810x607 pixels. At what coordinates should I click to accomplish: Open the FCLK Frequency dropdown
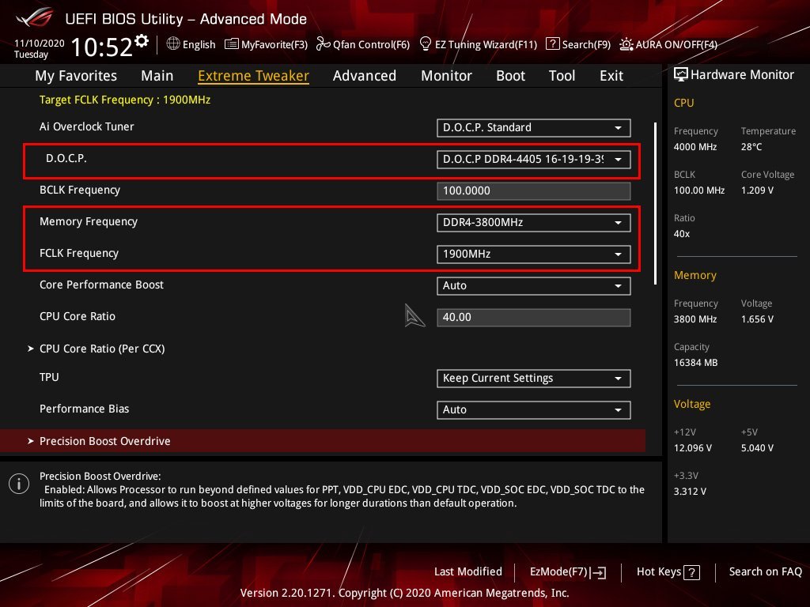pyautogui.click(x=534, y=254)
